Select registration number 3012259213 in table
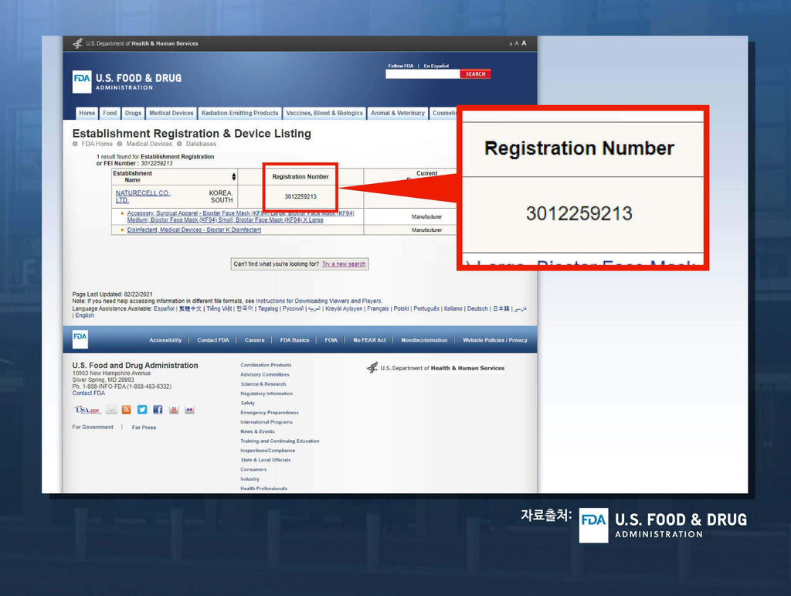The height and width of the screenshot is (596, 791). [x=300, y=197]
